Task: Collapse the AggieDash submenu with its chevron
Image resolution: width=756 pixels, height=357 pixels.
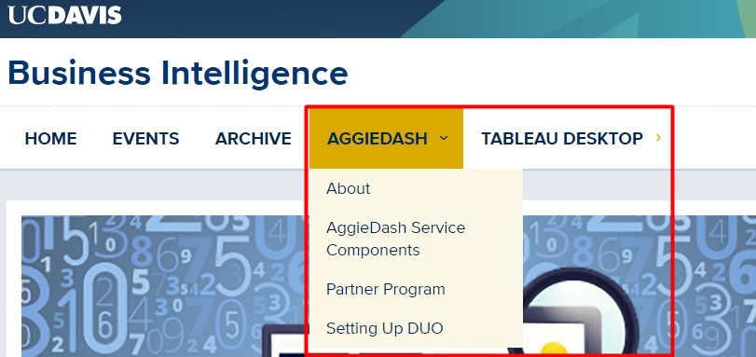Action: tap(444, 139)
